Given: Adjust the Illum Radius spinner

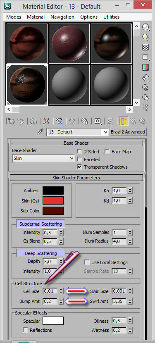Looking at the screenshot, I should coord(130,241).
